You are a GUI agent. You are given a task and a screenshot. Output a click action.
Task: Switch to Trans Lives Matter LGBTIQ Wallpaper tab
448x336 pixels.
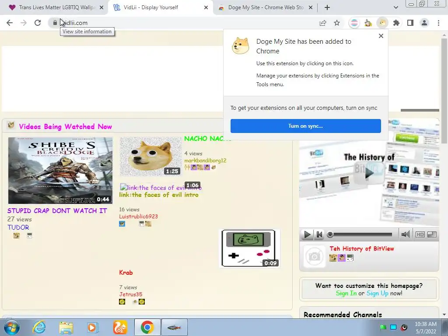[53, 7]
